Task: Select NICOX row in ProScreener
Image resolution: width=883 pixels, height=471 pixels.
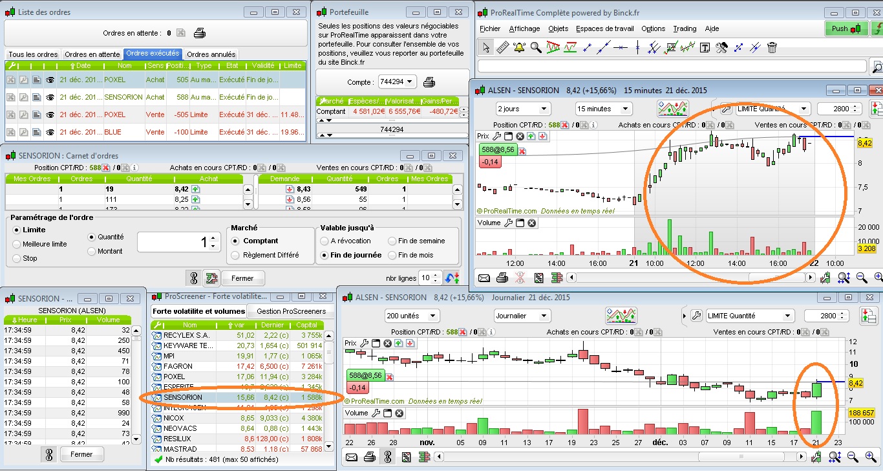Action: coord(237,418)
